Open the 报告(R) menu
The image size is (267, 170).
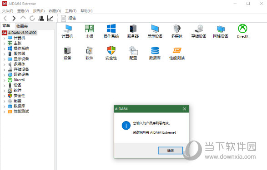point(39,11)
